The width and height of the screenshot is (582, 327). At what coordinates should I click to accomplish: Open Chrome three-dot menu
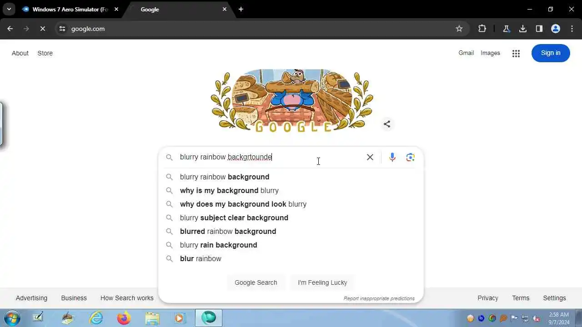[x=572, y=29]
